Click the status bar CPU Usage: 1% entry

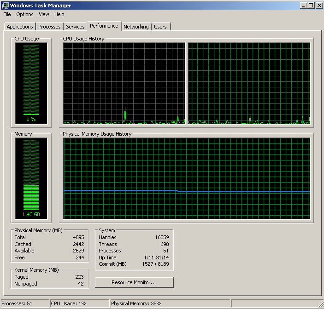80,303
